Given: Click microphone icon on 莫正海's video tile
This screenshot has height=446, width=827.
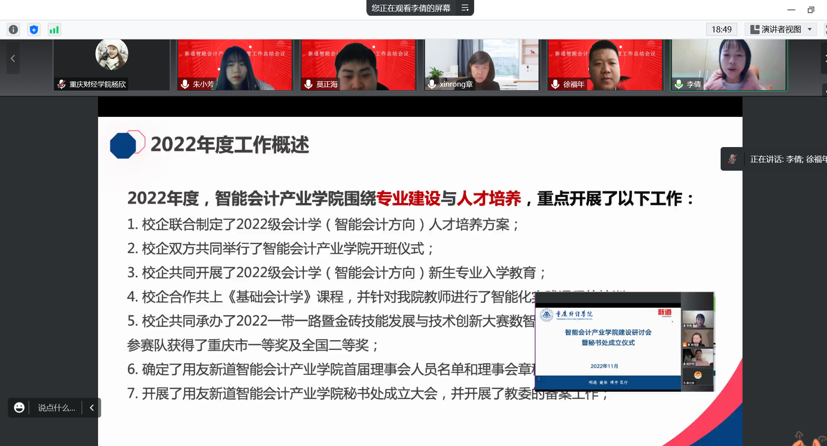Looking at the screenshot, I should [309, 84].
